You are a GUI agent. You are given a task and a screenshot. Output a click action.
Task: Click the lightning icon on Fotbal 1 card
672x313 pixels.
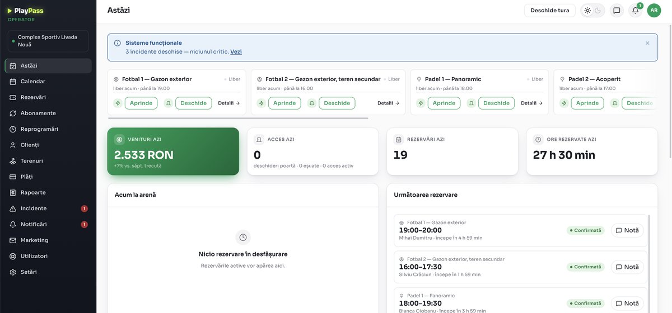click(118, 103)
